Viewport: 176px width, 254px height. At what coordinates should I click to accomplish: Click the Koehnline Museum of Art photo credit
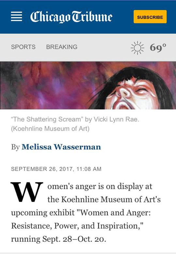coord(50,129)
